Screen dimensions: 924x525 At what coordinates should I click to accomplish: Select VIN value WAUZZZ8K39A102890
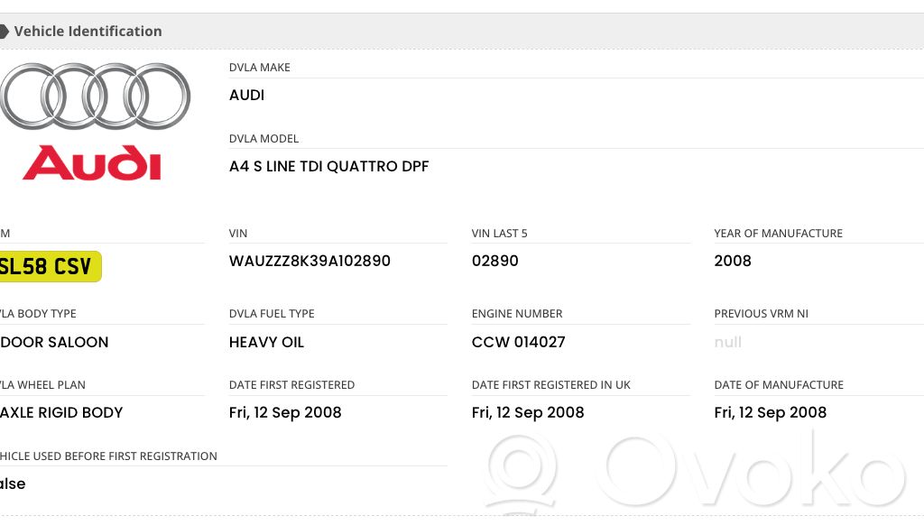tap(310, 261)
